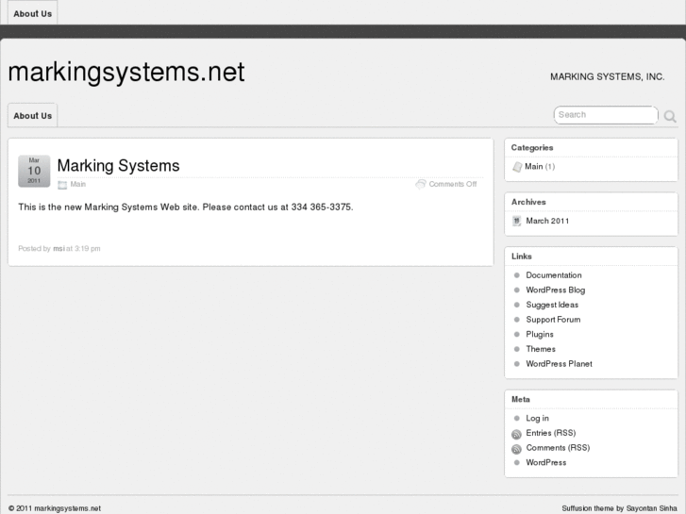Image resolution: width=686 pixels, height=514 pixels.
Task: Click the March 2011 archive calendar icon
Action: tap(517, 221)
